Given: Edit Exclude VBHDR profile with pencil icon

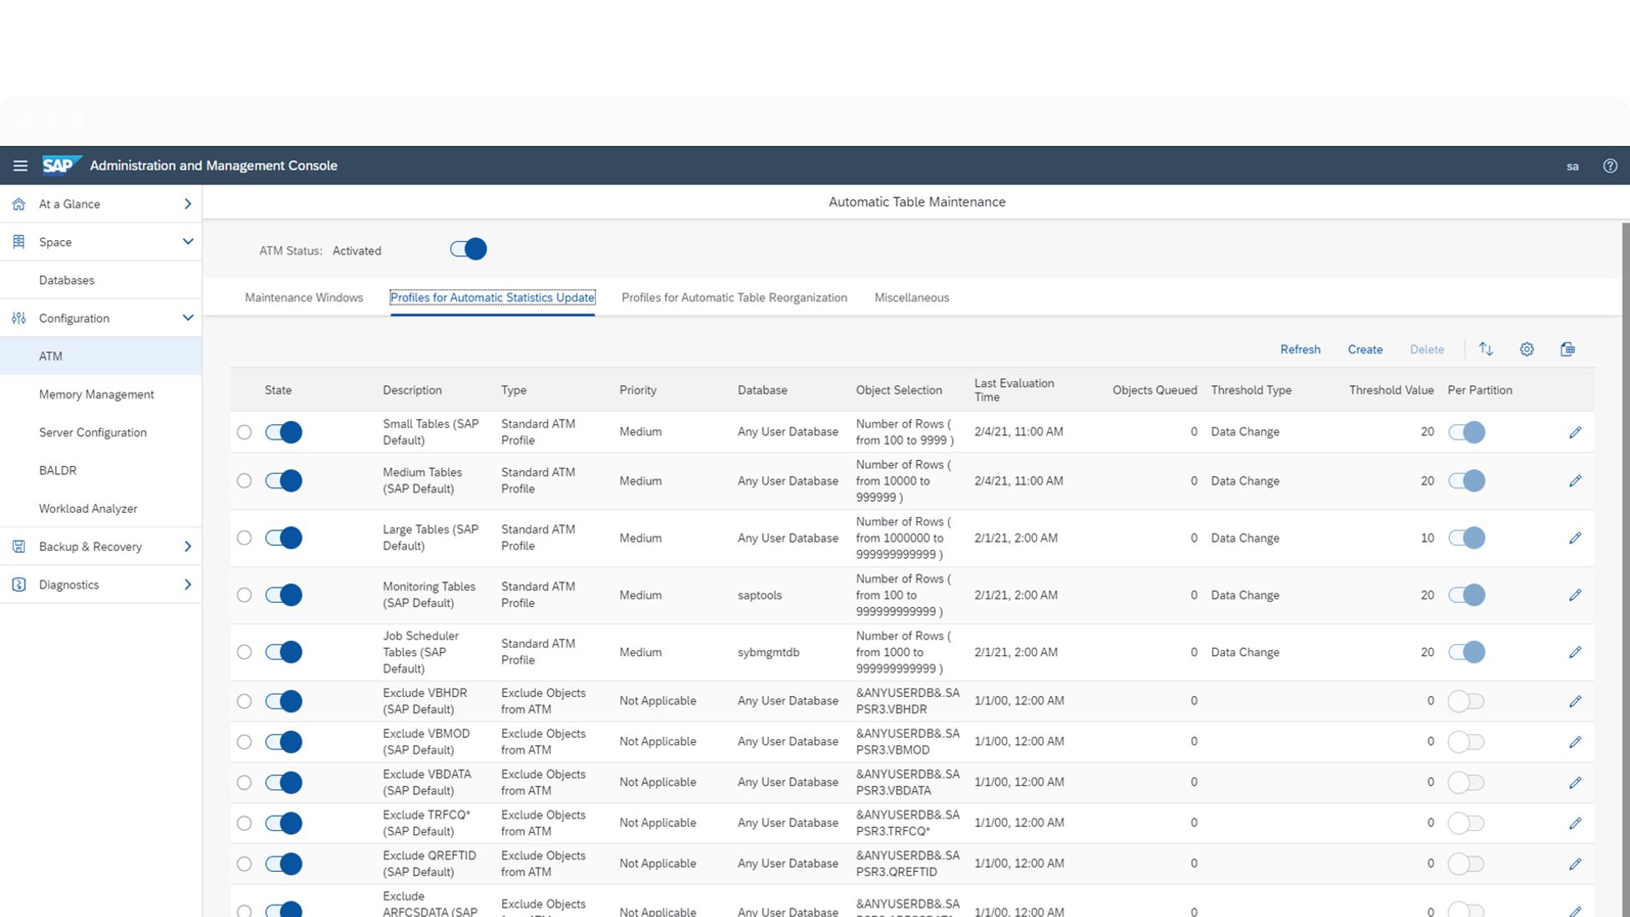Looking at the screenshot, I should pos(1575,702).
